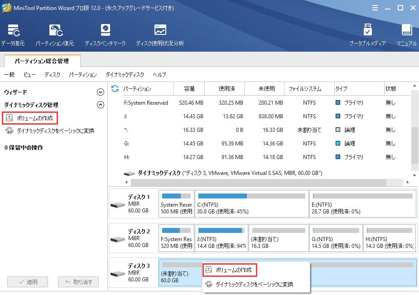Launch the パーティション復元 tool

click(55, 32)
